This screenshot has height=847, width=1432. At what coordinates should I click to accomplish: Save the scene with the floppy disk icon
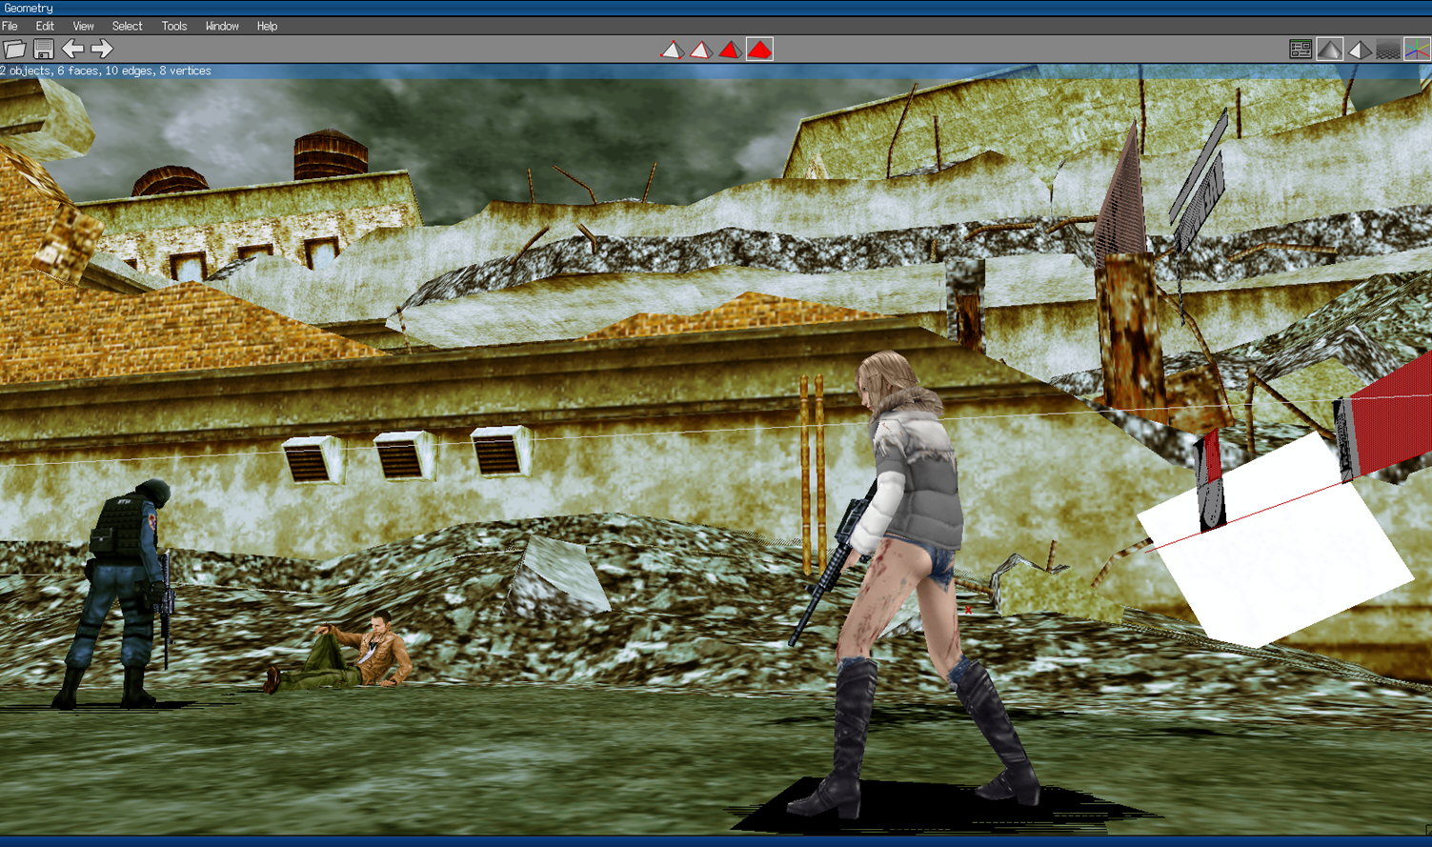pos(44,49)
